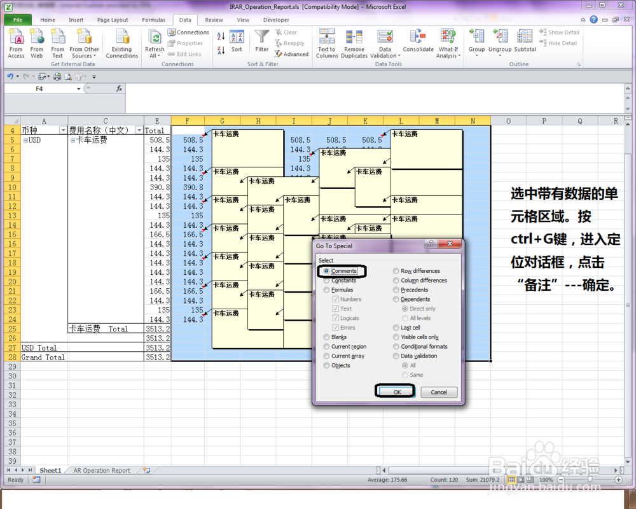The width and height of the screenshot is (636, 509).
Task: Select the Last cell radio button
Action: (x=396, y=328)
